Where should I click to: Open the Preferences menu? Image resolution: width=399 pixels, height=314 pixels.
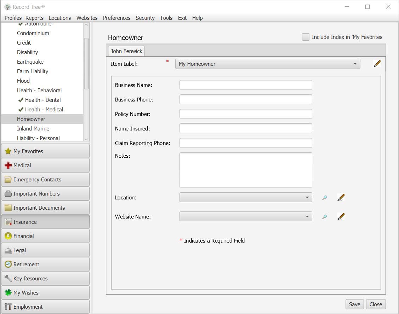click(116, 18)
